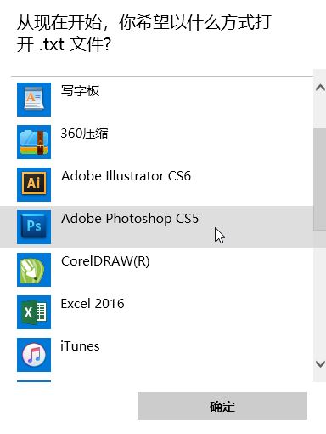This screenshot has width=326, height=434.
Task: Choose iTunes label
Action: [80, 346]
